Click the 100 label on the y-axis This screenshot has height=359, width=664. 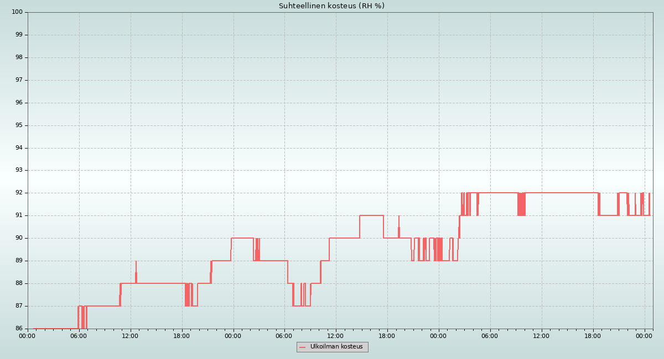click(x=17, y=12)
